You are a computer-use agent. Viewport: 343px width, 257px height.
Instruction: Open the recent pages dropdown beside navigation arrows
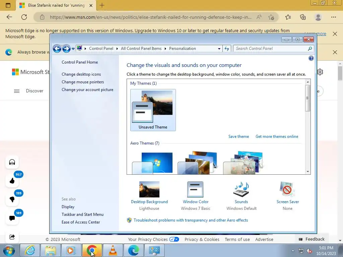(x=73, y=49)
